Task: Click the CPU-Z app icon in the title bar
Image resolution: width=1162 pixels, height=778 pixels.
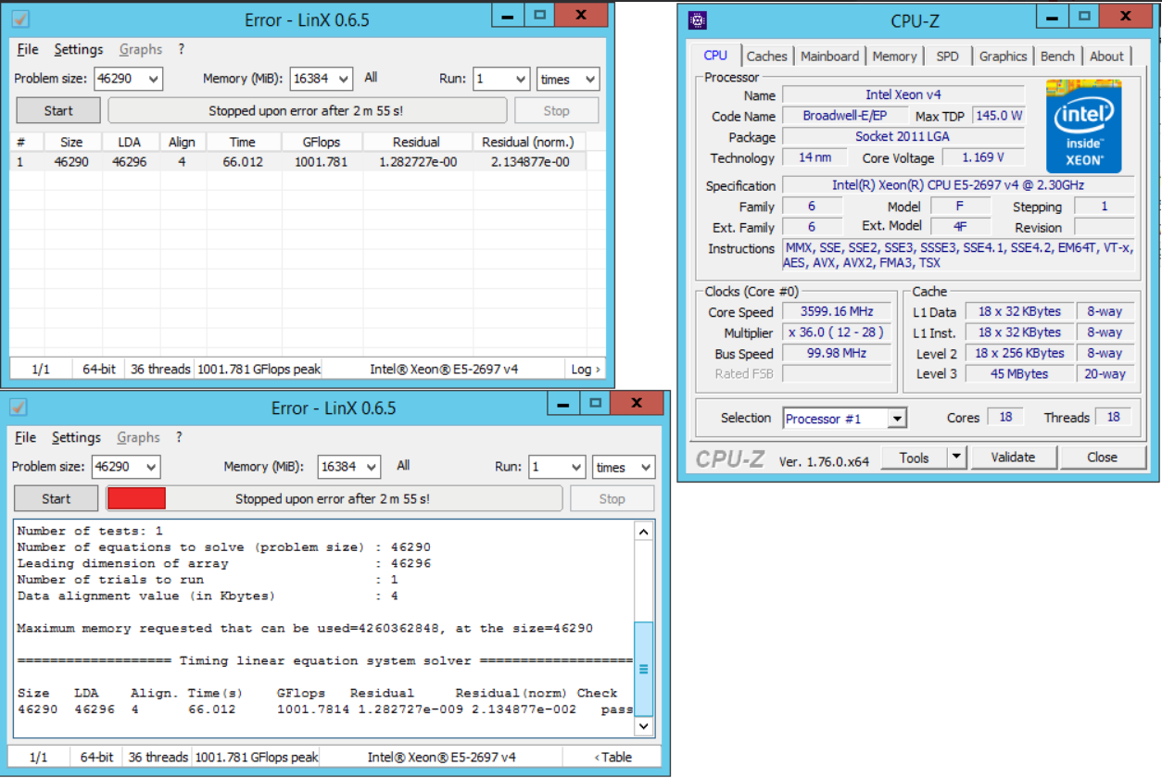Action: tap(698, 20)
